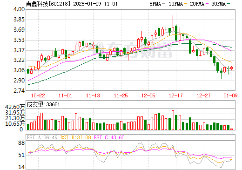This screenshot has width=242, height=170.
Task: Click the 30PMA green legend swatch
Action: pyautogui.click(x=229, y=4)
